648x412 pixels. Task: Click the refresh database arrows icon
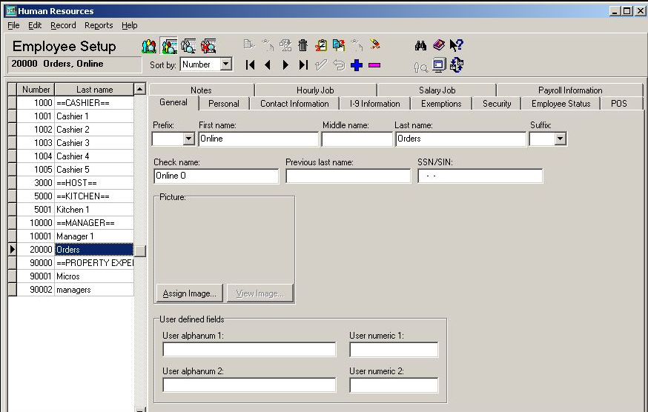[x=457, y=65]
